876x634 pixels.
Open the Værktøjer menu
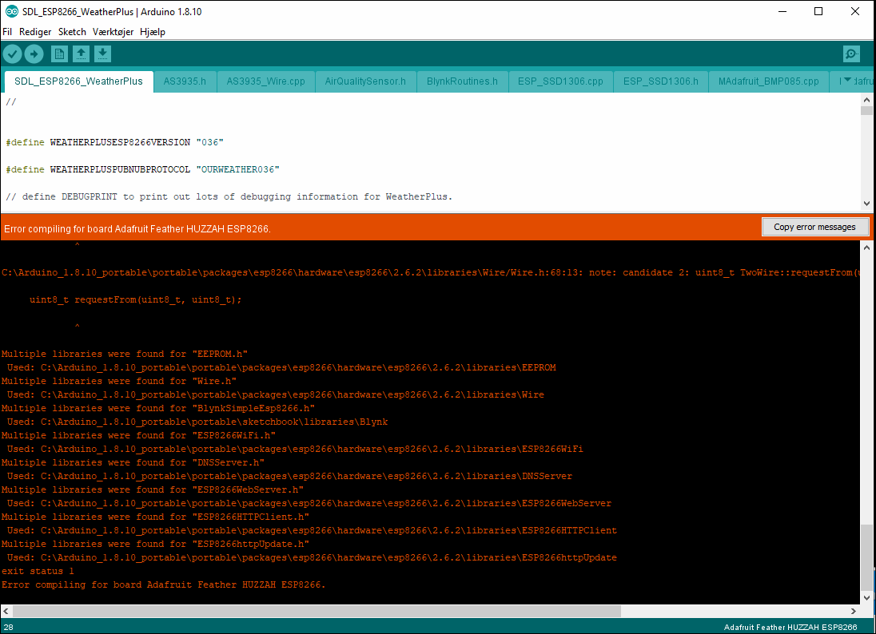(113, 32)
